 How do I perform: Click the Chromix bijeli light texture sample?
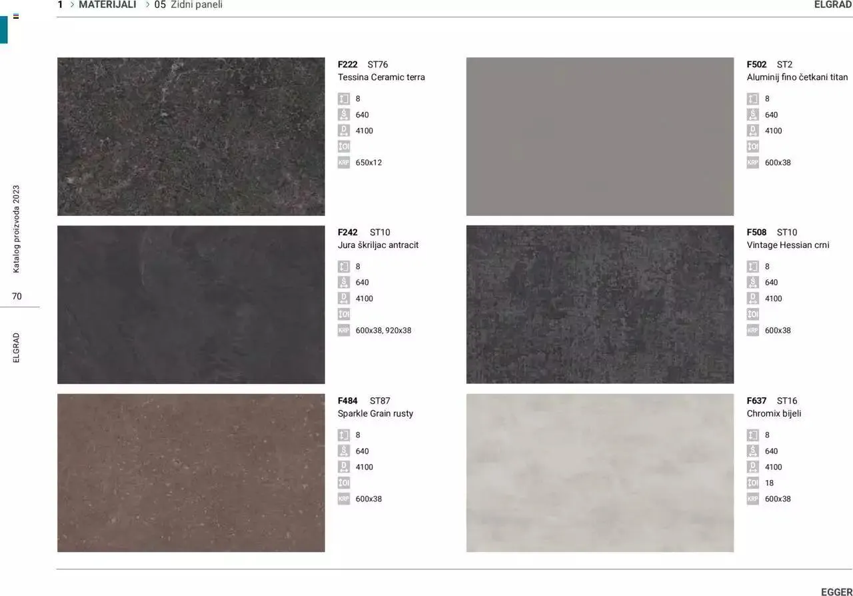[x=600, y=473]
